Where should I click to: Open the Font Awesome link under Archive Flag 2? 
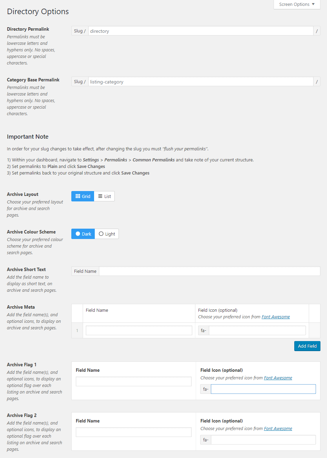278,428
